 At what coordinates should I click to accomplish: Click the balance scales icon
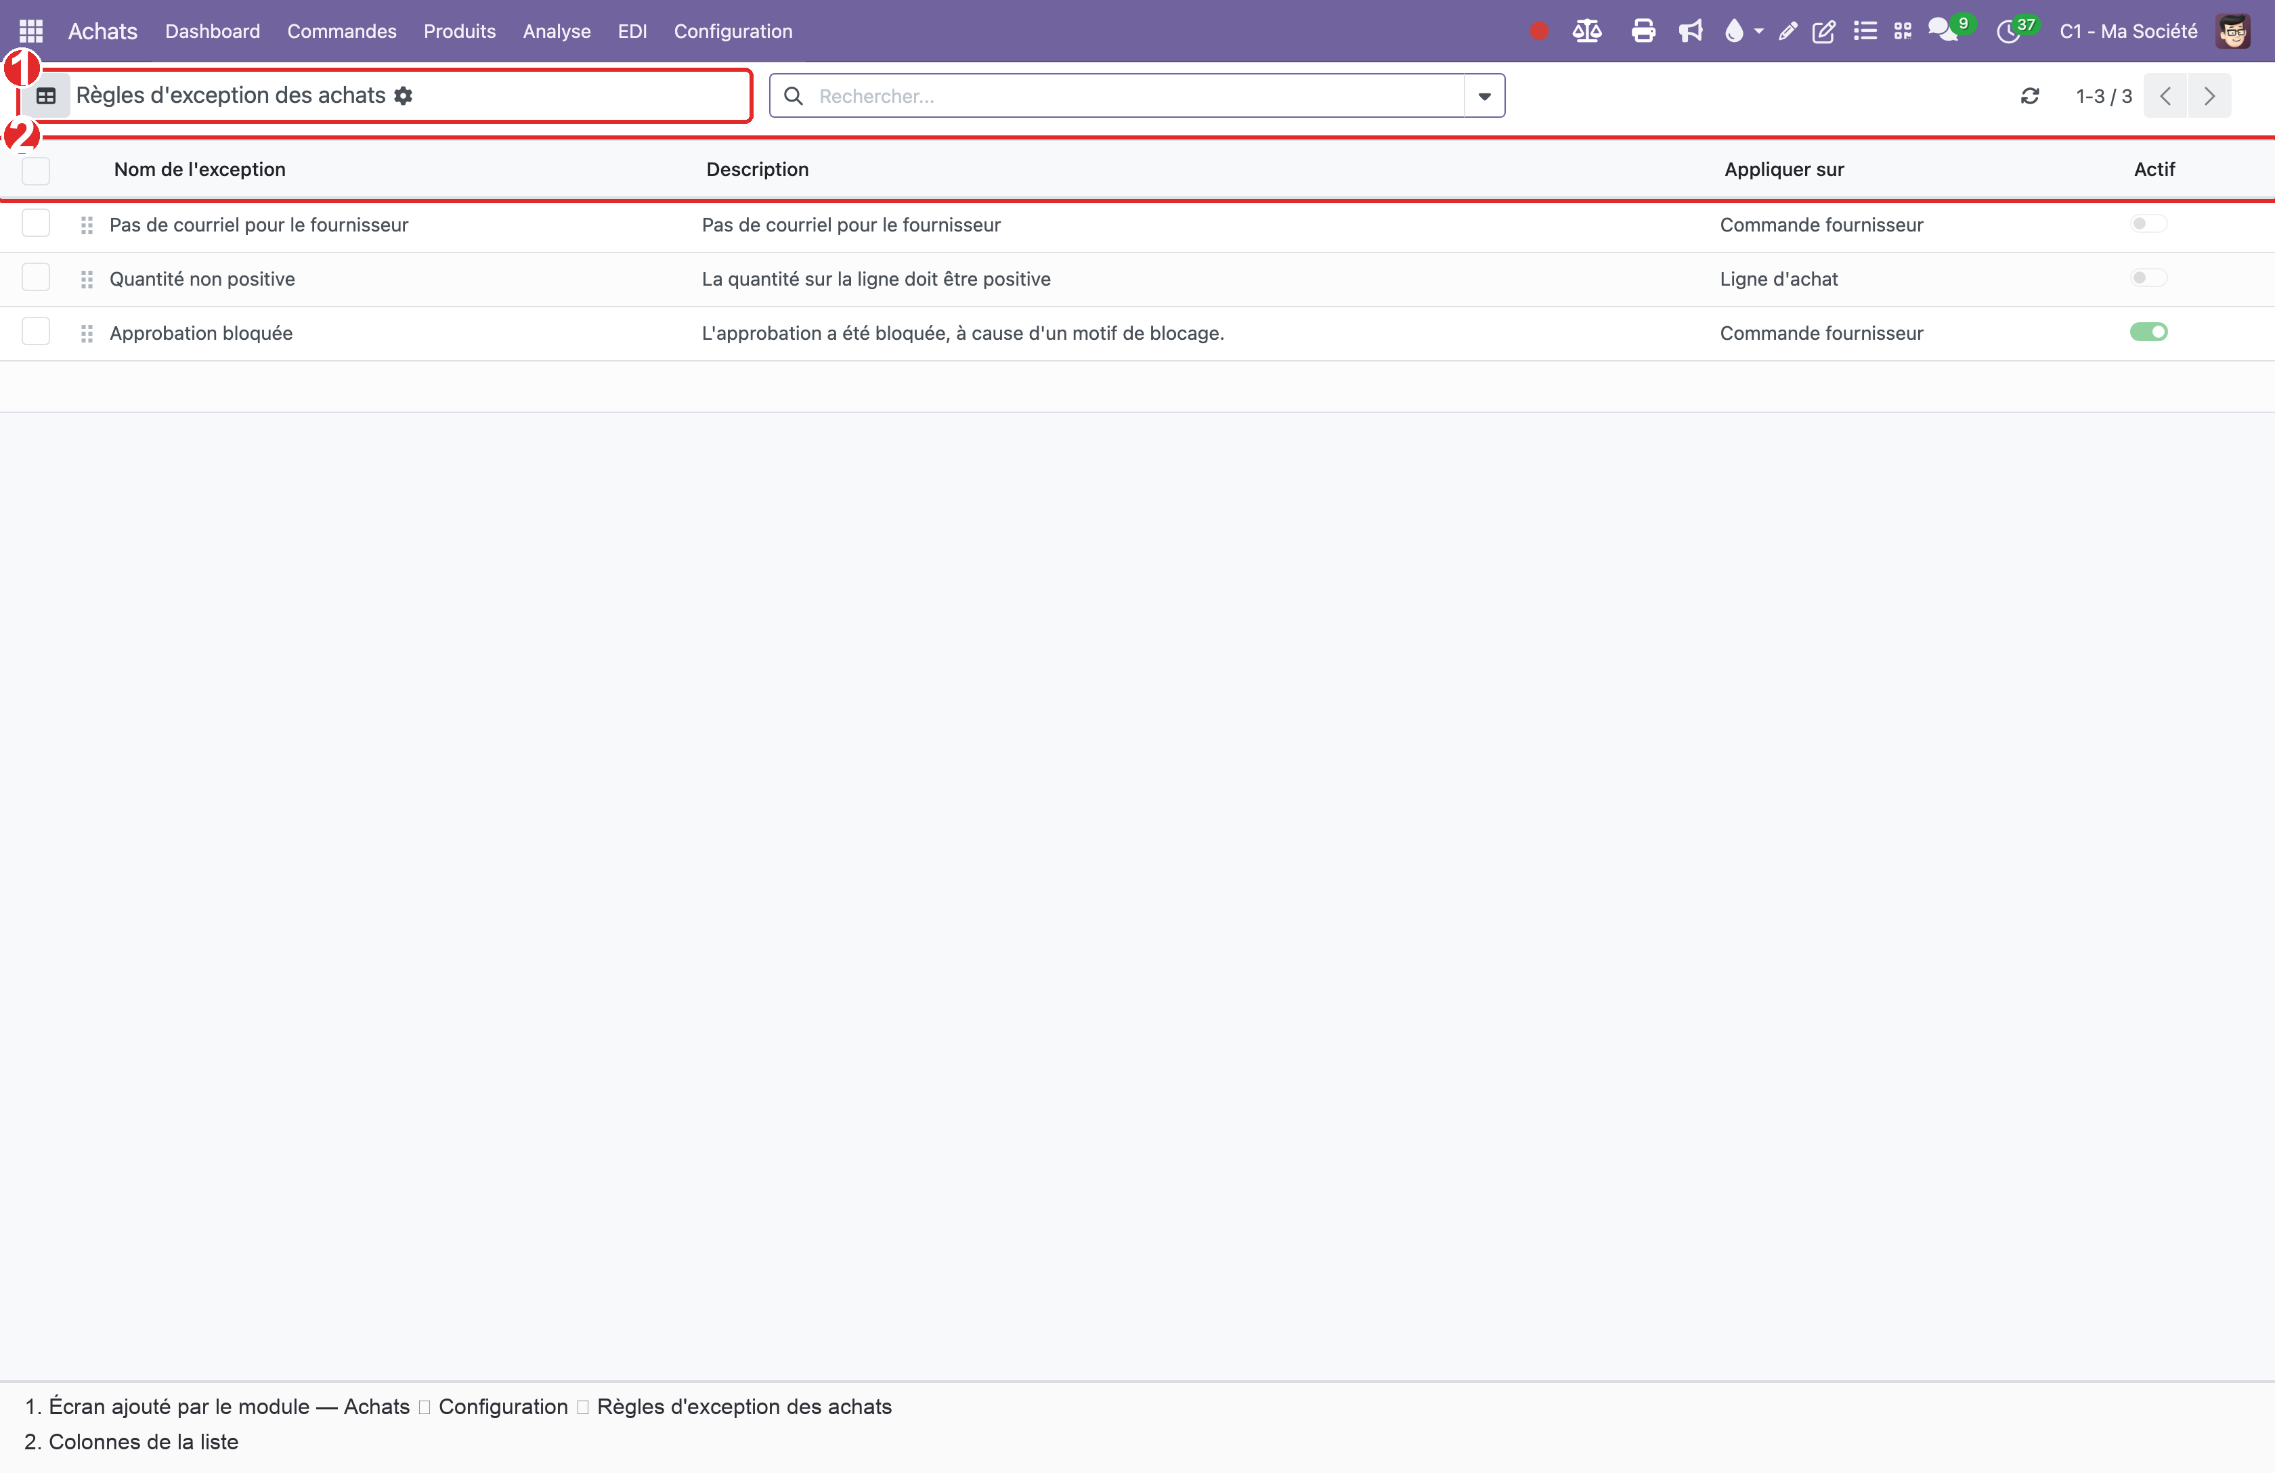[x=1587, y=30]
